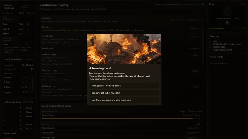Disable the first existing building

[29, 108]
